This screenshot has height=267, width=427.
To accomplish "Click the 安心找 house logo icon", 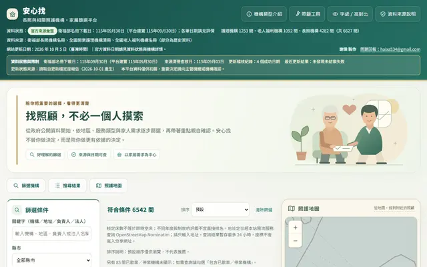I will click(x=12, y=14).
